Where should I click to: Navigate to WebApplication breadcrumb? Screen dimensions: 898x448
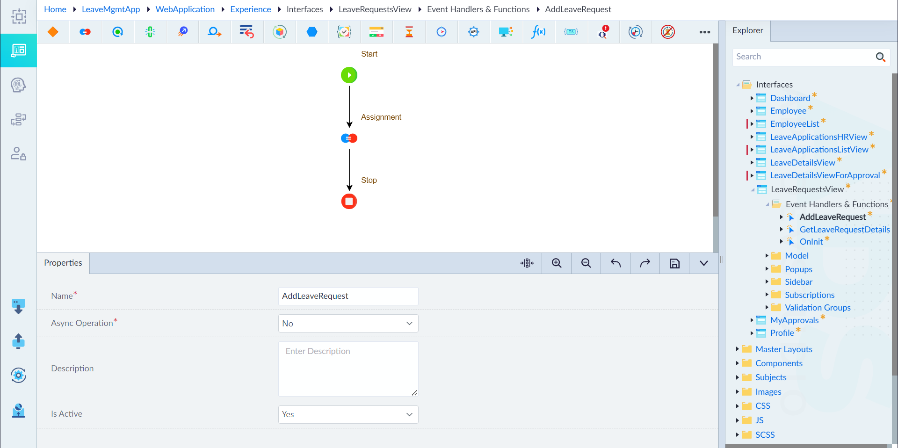(185, 9)
